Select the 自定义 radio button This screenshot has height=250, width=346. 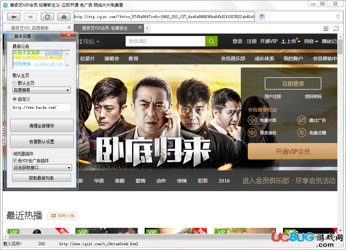coord(15,99)
